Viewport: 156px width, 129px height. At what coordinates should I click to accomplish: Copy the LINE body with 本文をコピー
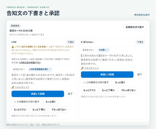click(x=19, y=69)
